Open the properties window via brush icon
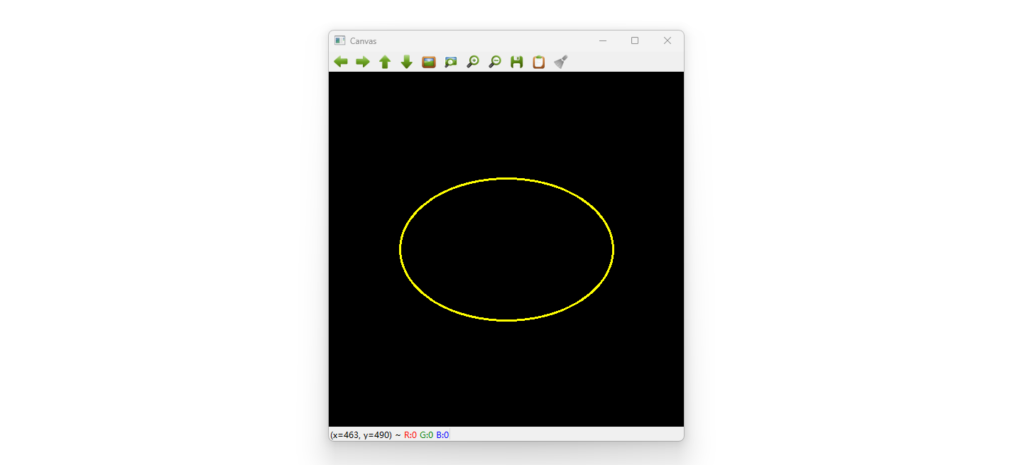This screenshot has height=465, width=1019. (561, 62)
